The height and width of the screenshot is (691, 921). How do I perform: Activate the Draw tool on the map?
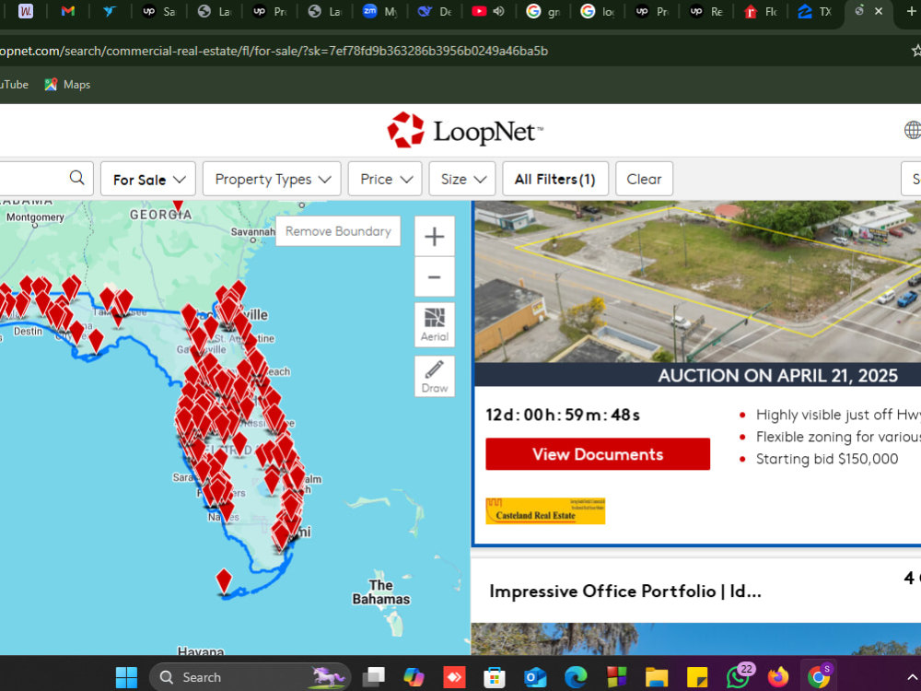pos(434,377)
